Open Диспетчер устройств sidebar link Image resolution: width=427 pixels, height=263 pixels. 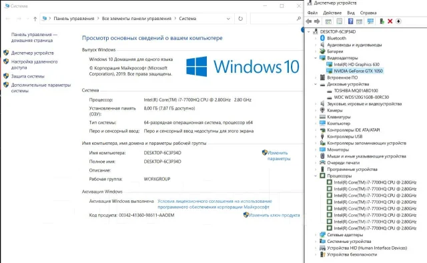33,53
